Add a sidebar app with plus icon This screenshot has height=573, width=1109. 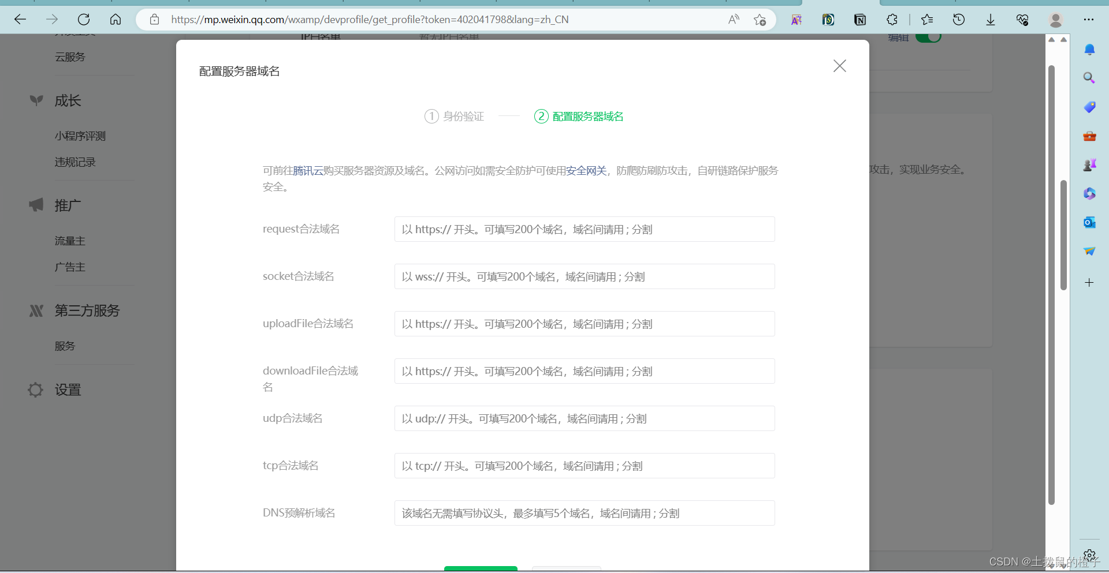coord(1089,283)
